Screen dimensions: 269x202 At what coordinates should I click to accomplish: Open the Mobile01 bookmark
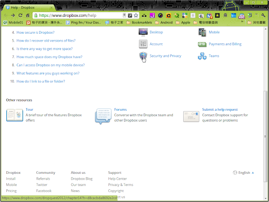[13, 22]
